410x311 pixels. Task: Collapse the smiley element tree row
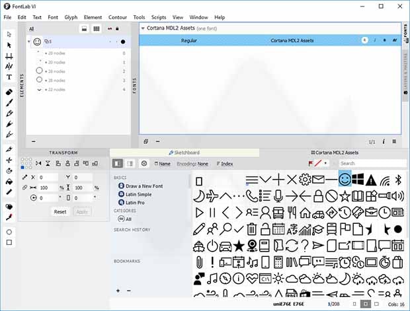click(x=28, y=41)
